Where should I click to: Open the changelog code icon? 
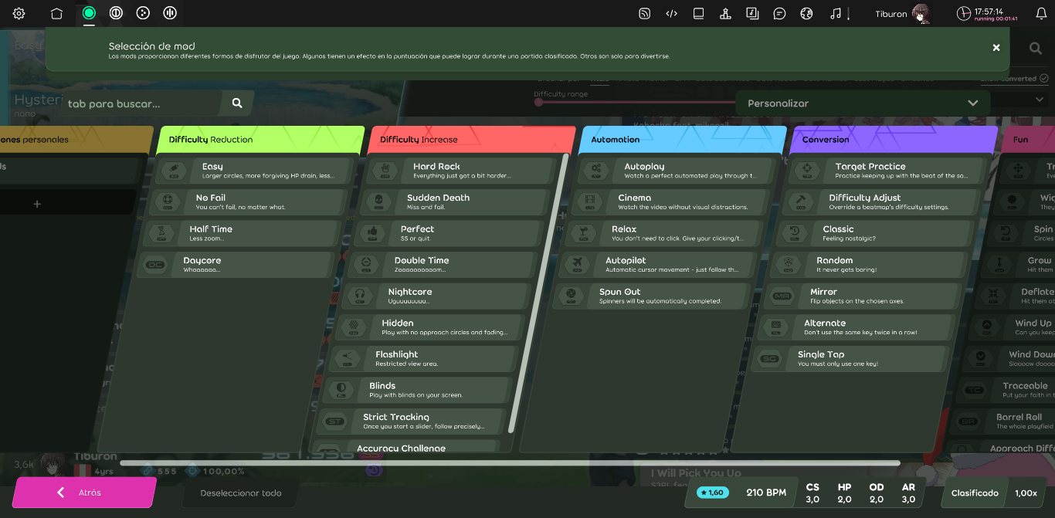coord(672,13)
